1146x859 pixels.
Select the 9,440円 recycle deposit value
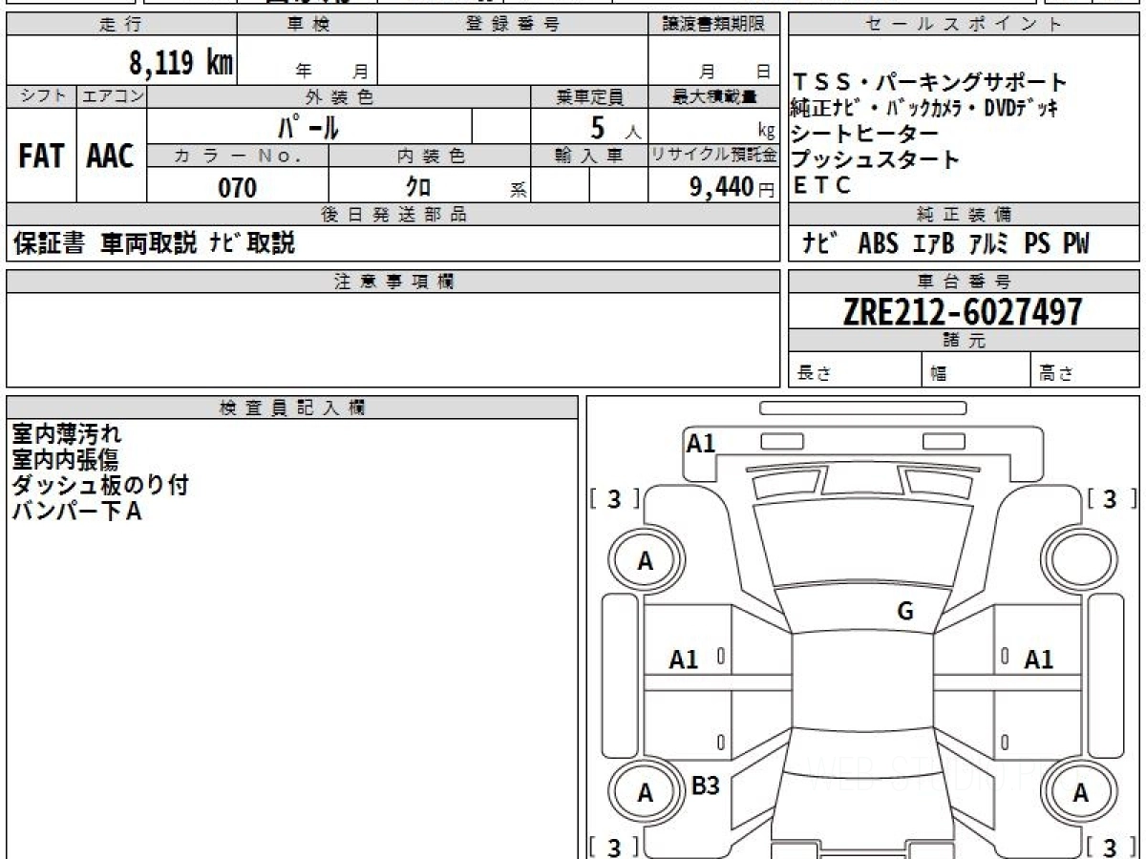(732, 187)
